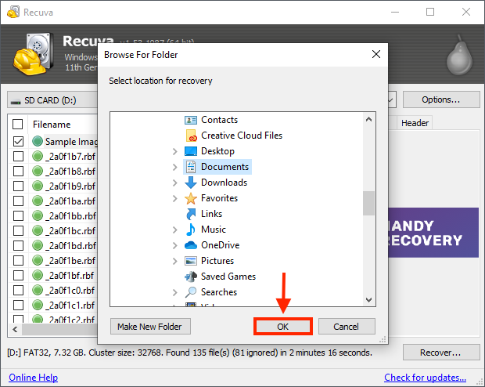Close the Browse For Folder dialog

[x=376, y=54]
